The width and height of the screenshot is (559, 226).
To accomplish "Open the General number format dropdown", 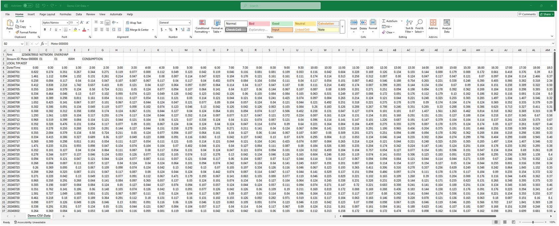I will [x=189, y=23].
